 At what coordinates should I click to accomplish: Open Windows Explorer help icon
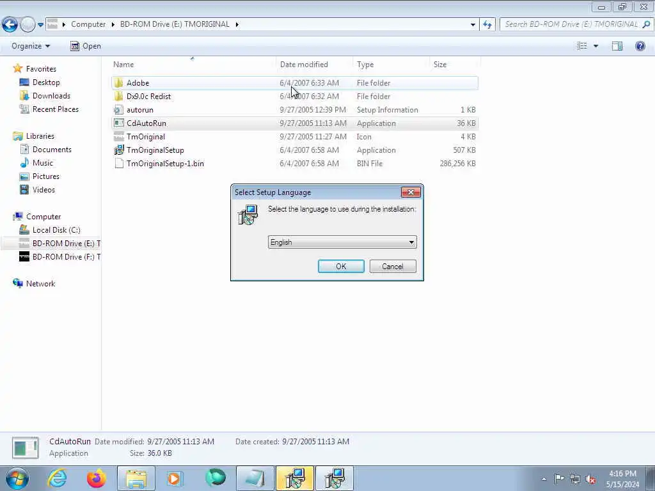pos(640,46)
